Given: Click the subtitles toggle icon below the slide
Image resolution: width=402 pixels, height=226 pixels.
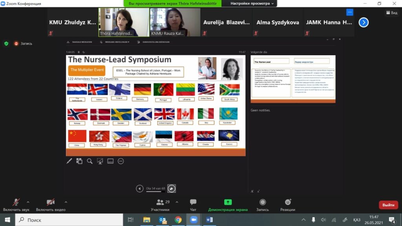Looking at the screenshot, I should tap(110, 161).
